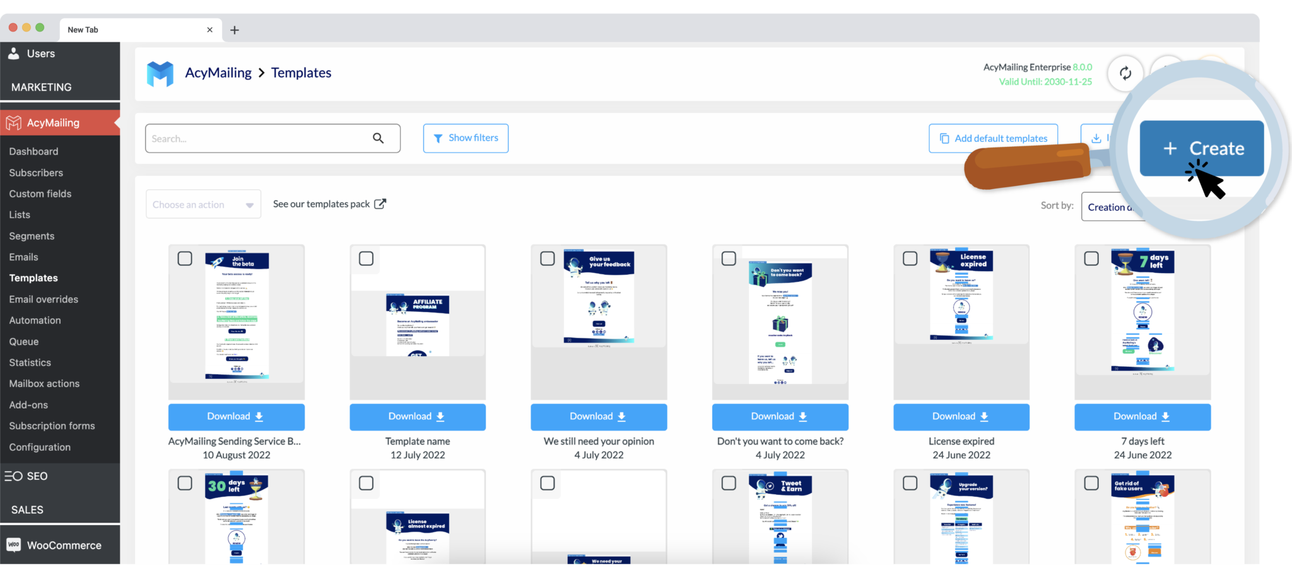Go to Emails section
Screen dimensions: 1292x568
(23, 257)
